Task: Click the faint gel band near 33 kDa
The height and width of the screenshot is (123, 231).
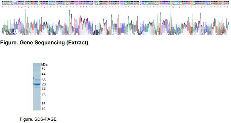Action: (37, 80)
